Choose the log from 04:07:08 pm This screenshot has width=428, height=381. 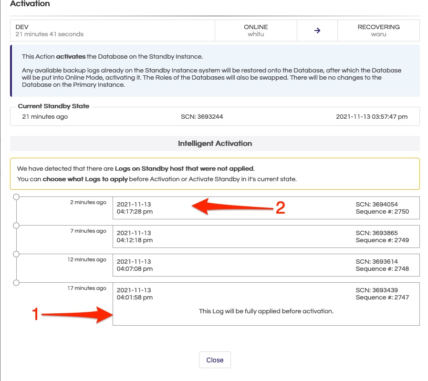(266, 265)
